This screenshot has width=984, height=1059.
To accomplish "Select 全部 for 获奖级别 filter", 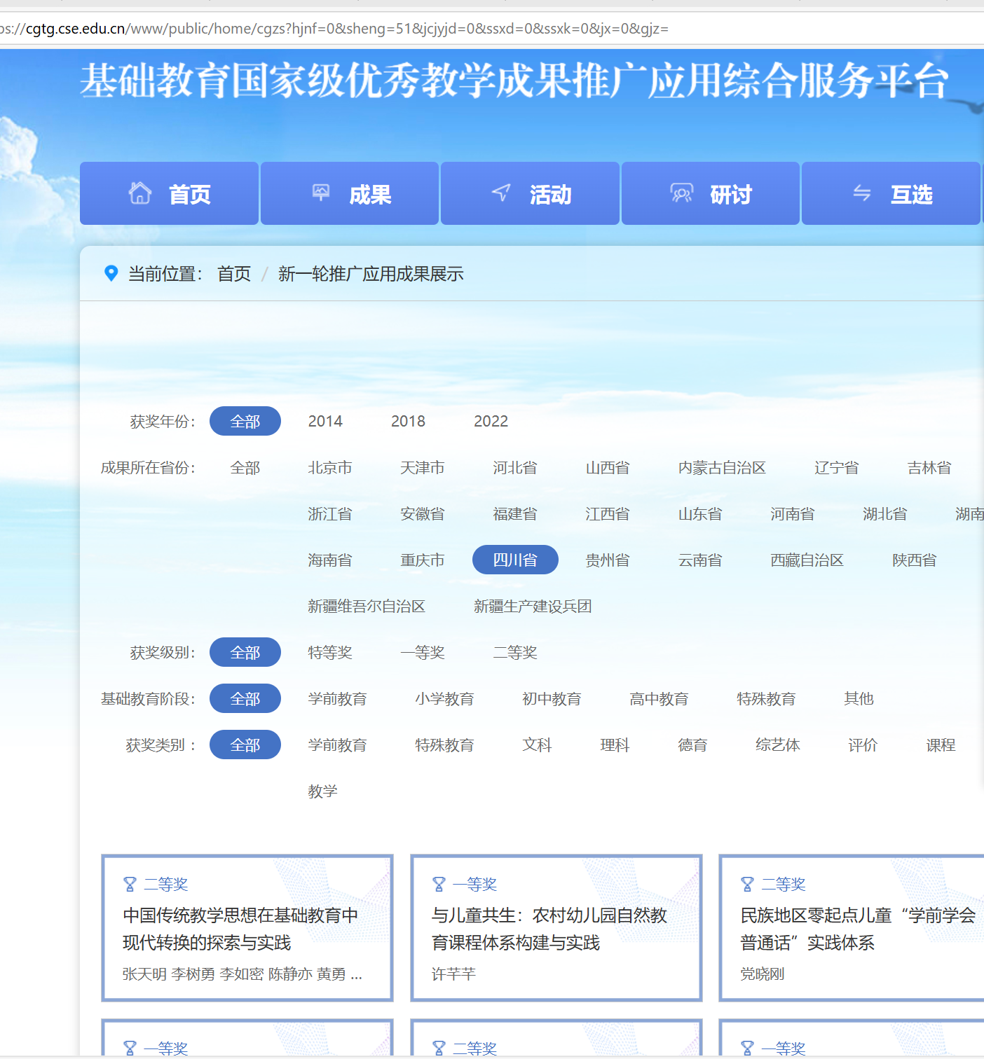I will tap(245, 652).
